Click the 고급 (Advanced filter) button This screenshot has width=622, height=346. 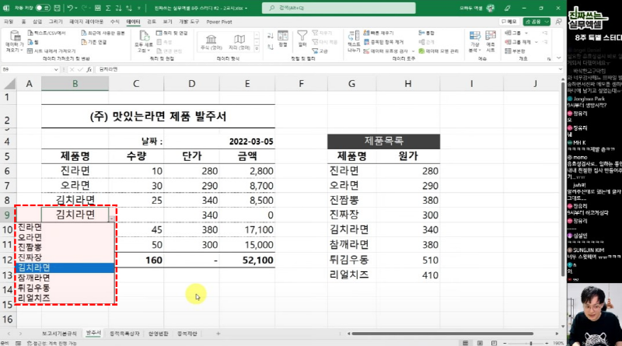point(320,51)
